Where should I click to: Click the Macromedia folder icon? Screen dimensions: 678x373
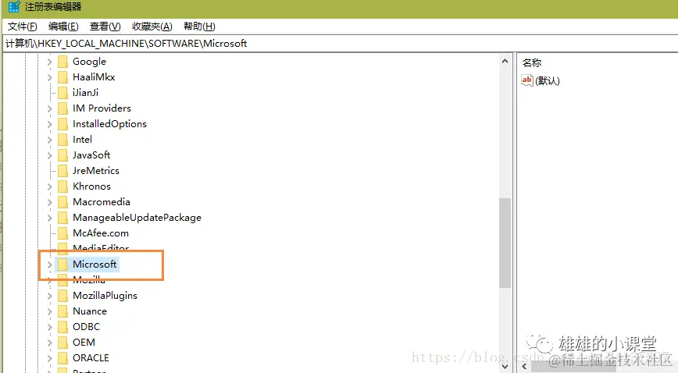point(62,202)
